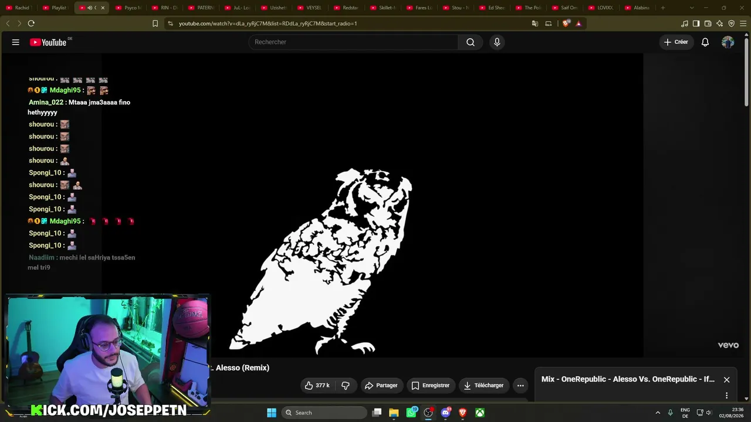The image size is (751, 422).
Task: Open the Windows Start menu
Action: point(272,413)
